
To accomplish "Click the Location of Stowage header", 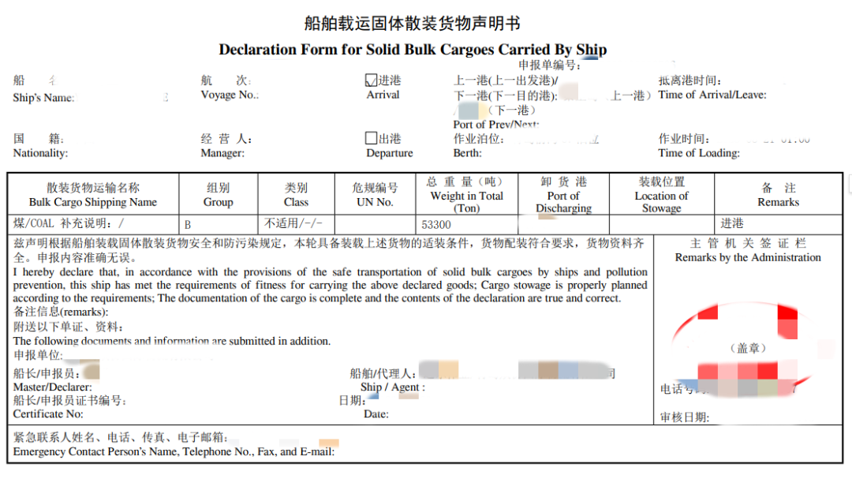I will [x=661, y=195].
